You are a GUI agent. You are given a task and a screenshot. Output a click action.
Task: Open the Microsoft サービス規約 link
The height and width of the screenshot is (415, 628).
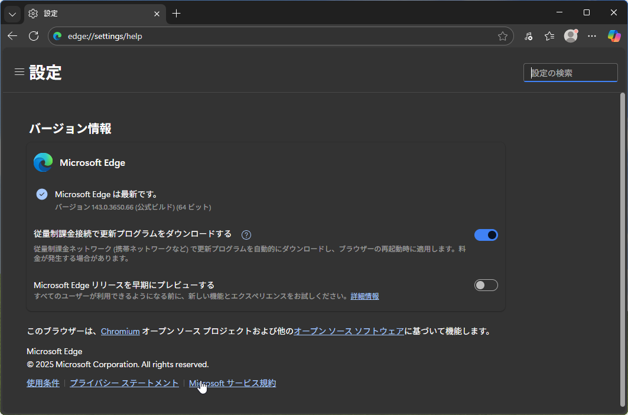point(232,383)
